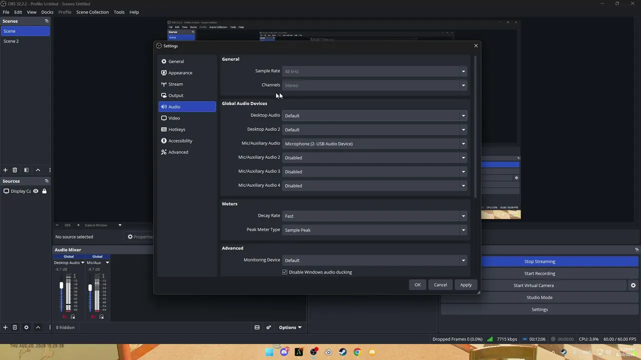Toggle monitoring headphone icon for Desktop Audio
Viewport: 641px width, 360px height.
[x=73, y=317]
